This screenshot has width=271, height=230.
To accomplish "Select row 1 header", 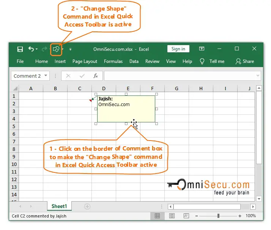I will (14, 96).
